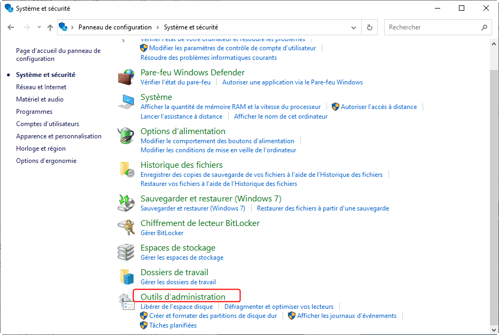The image size is (499, 335).
Task: Click the Système et sécurité title bar icon
Action: tap(9, 8)
